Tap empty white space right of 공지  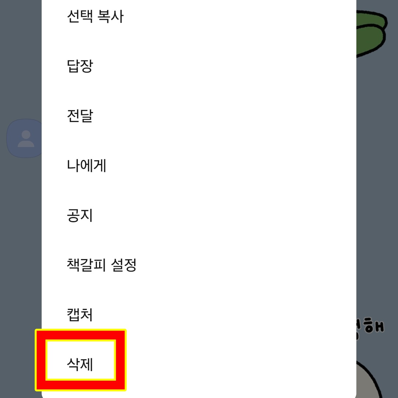pyautogui.click(x=223, y=215)
